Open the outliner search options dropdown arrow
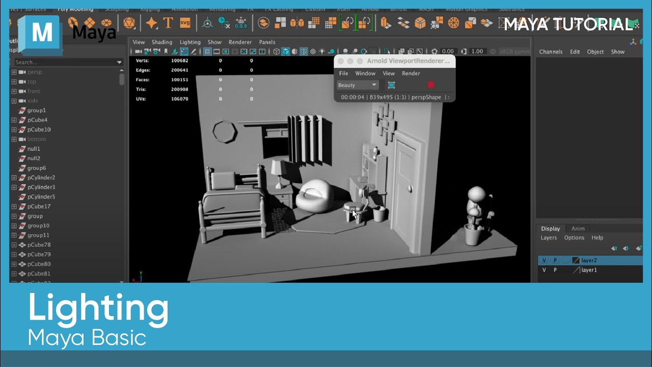 [x=120, y=62]
